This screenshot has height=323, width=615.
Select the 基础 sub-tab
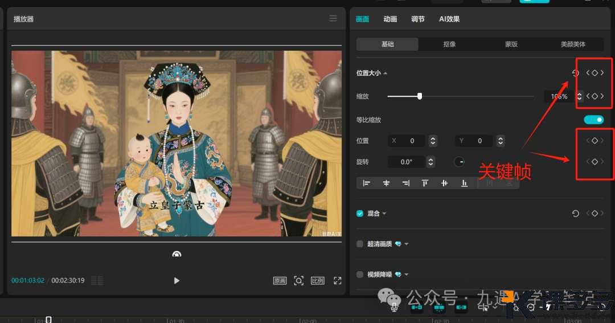tap(388, 44)
